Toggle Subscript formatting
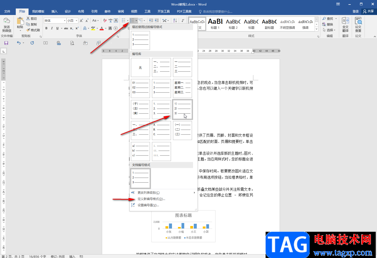 tap(72, 28)
